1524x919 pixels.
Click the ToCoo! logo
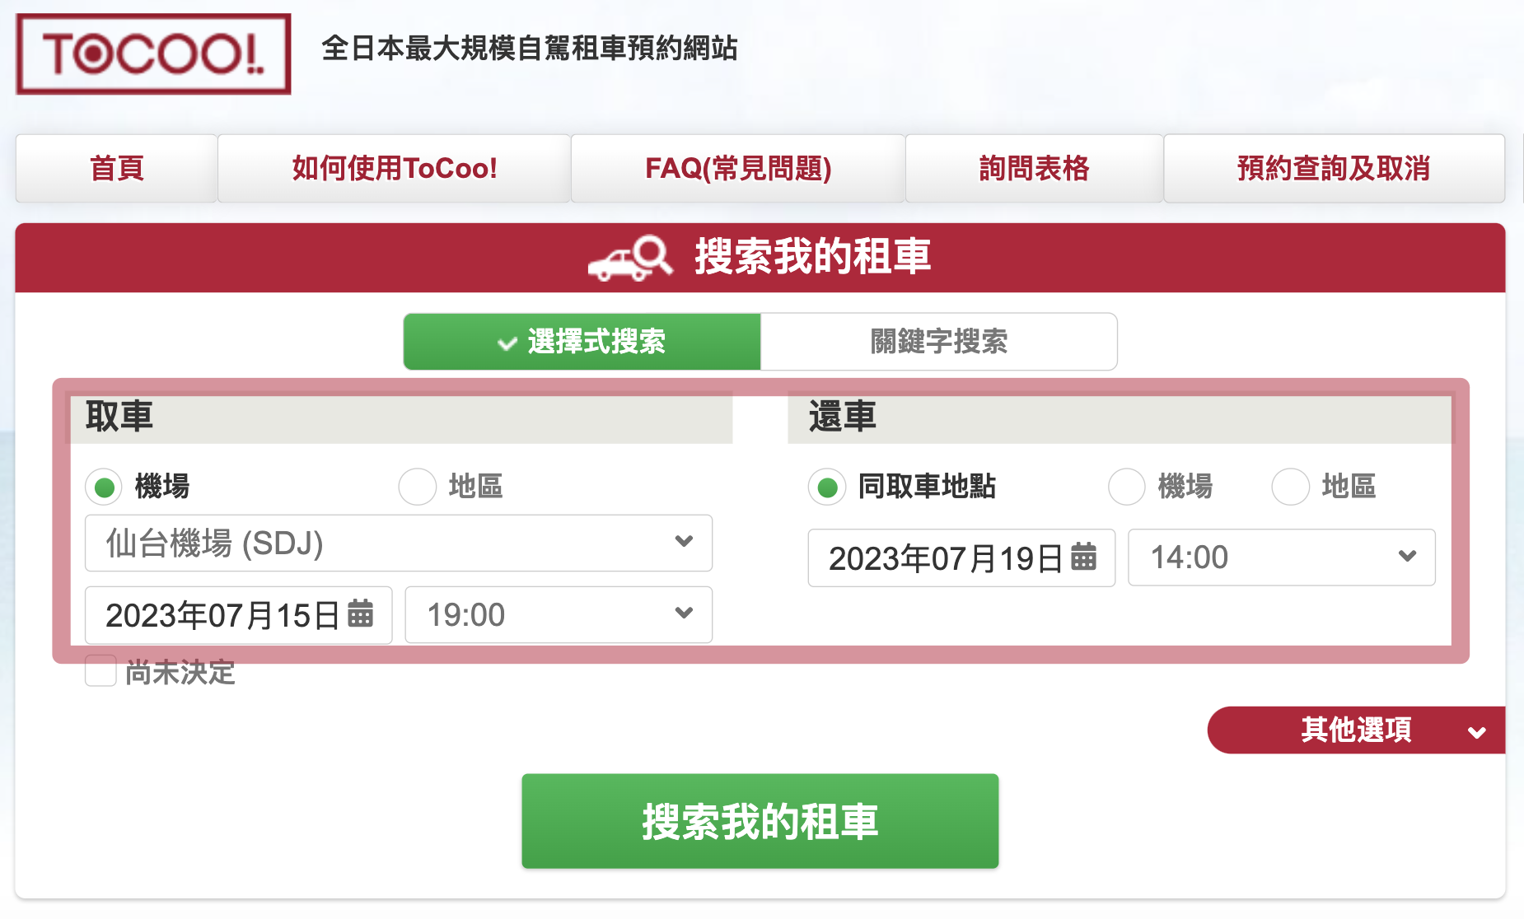(x=153, y=54)
